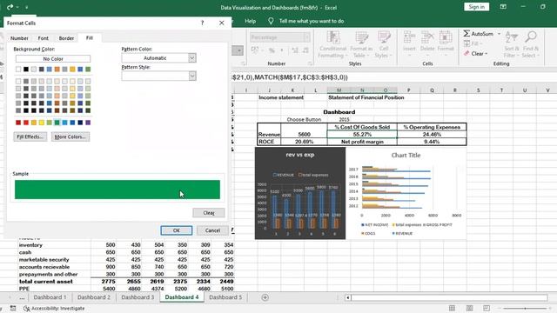Select the 2015 Choose Button cell
Viewport: 557px width, 313px height.
pos(345,120)
